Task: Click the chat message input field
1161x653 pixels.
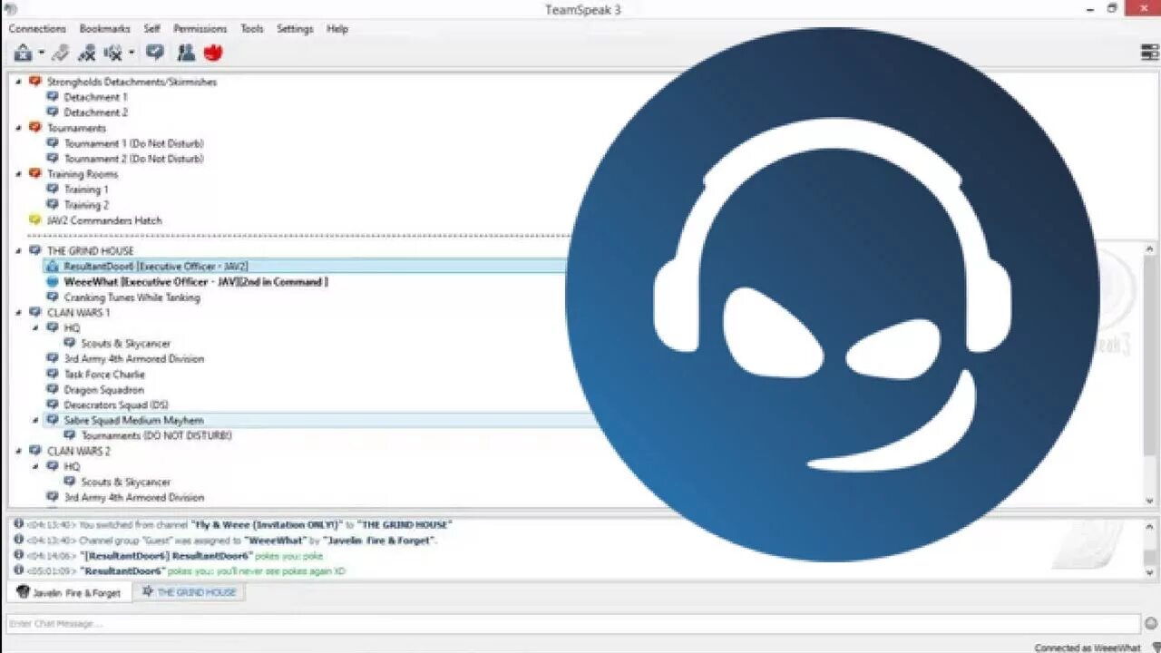Action: (573, 624)
